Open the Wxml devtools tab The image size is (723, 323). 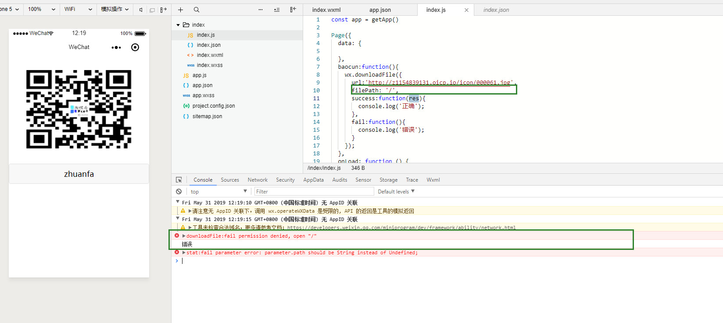click(433, 180)
